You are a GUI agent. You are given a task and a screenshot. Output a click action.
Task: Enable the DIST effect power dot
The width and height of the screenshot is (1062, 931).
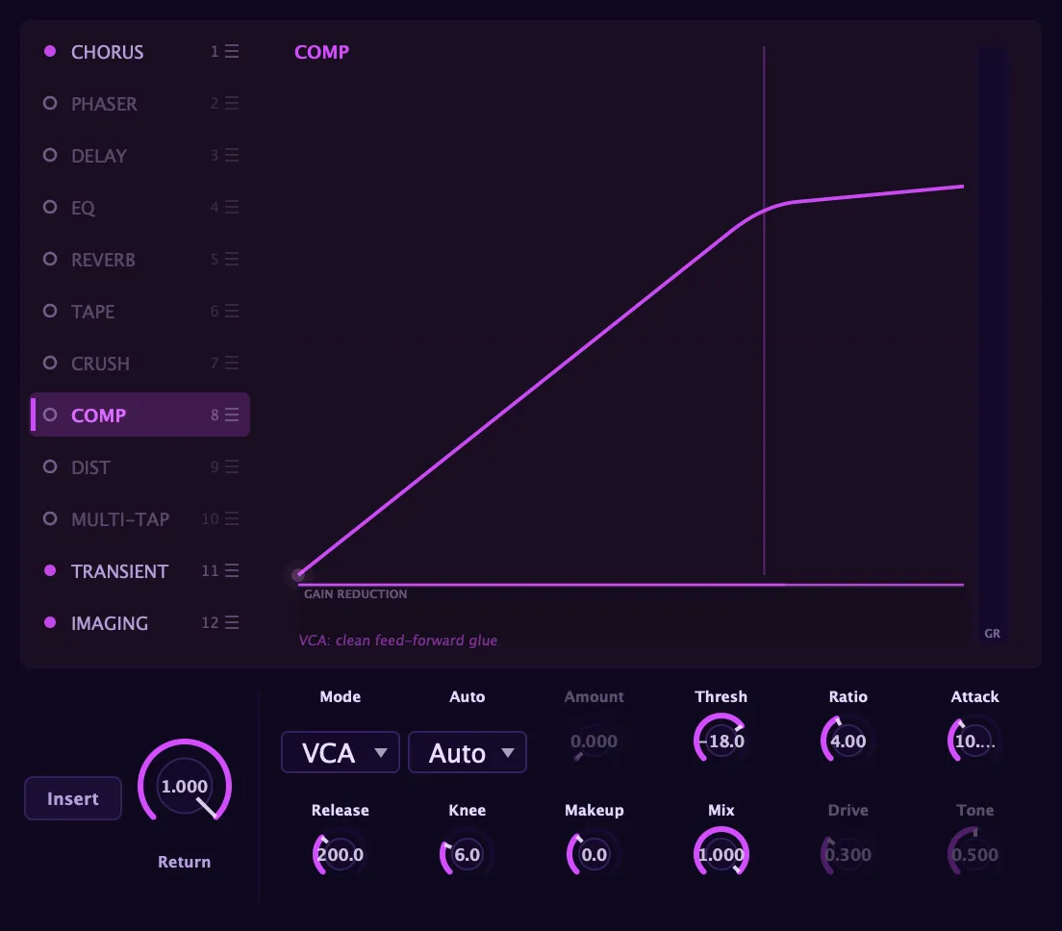(50, 466)
